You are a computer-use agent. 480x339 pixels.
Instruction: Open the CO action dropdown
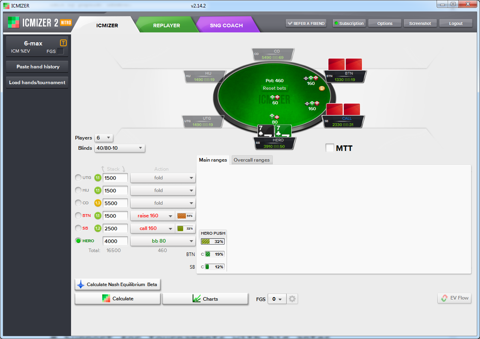click(163, 203)
